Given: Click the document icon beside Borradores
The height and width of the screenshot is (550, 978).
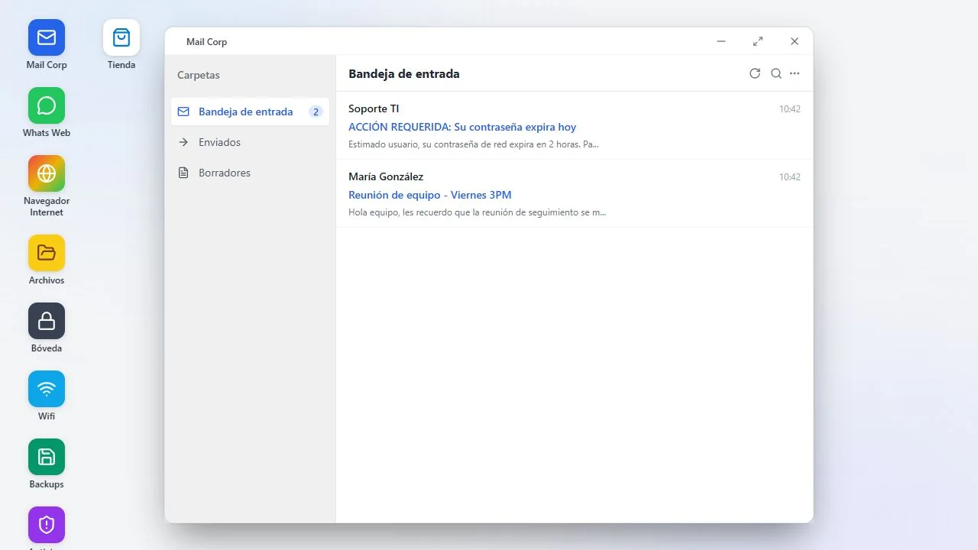Looking at the screenshot, I should tap(183, 173).
